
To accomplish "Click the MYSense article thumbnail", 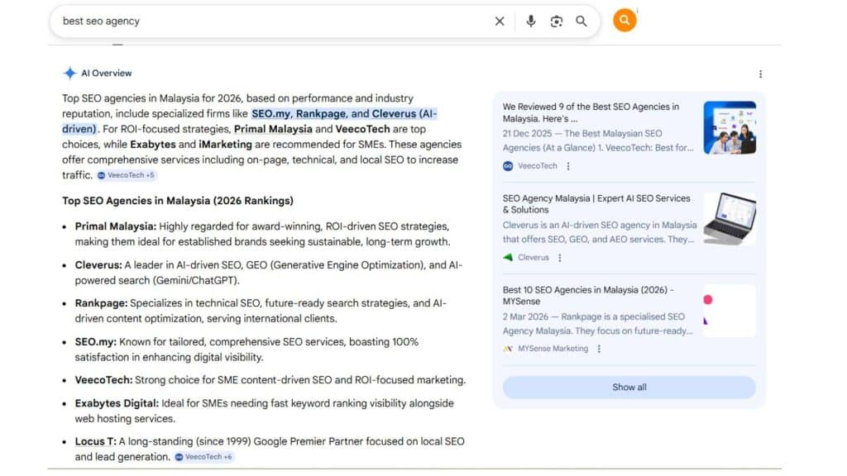I will (730, 311).
